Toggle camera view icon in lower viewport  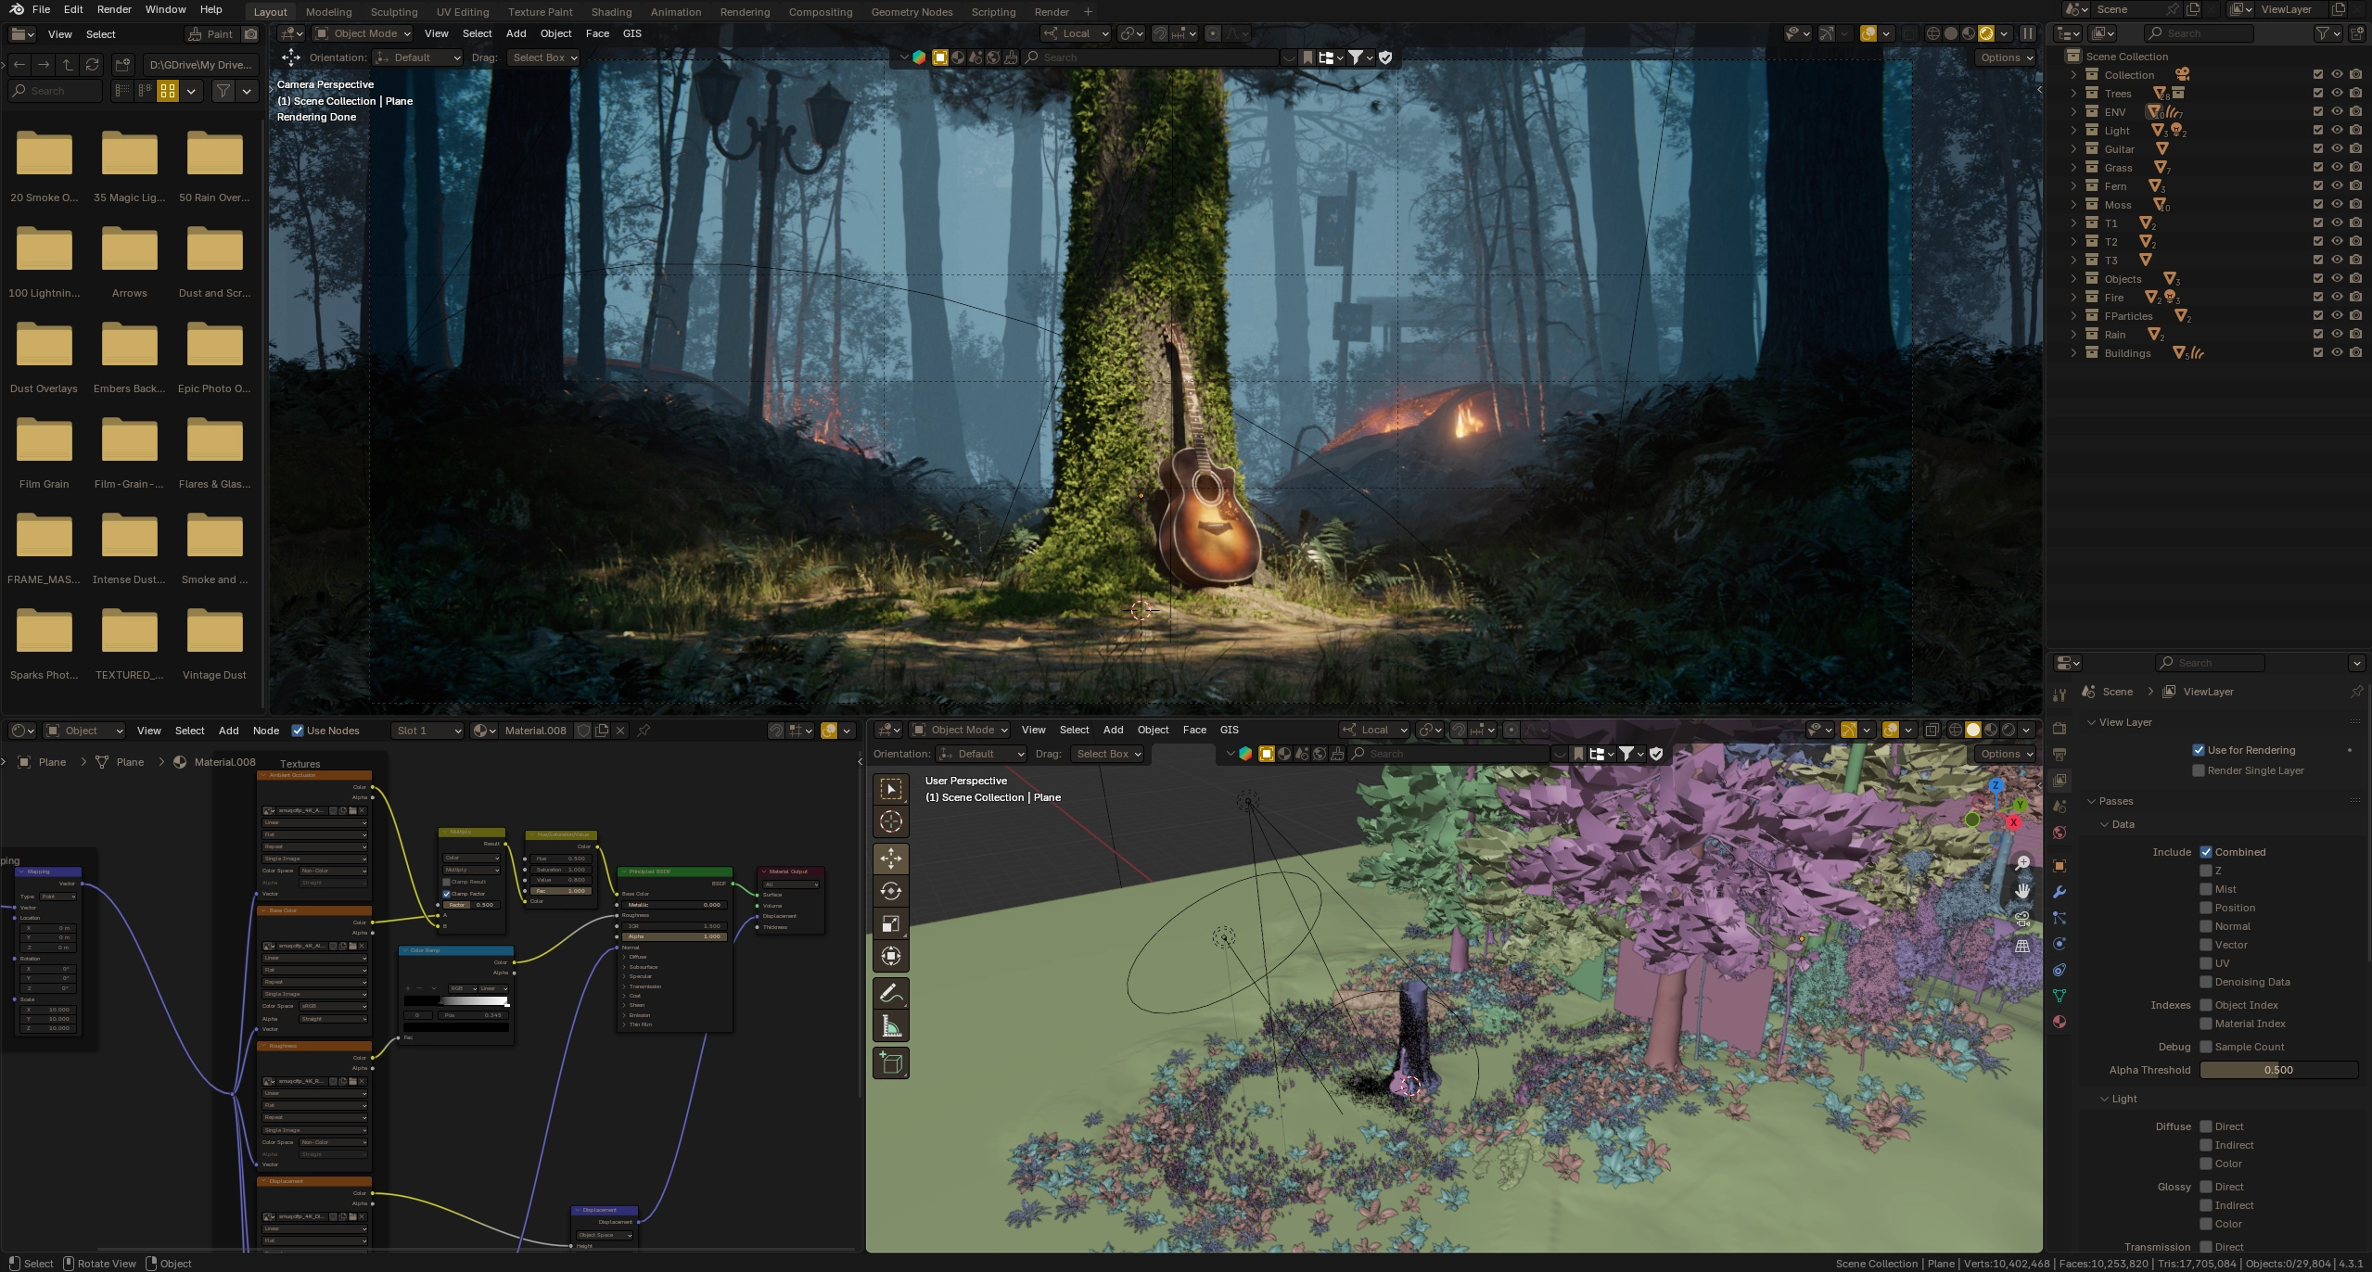2022,919
